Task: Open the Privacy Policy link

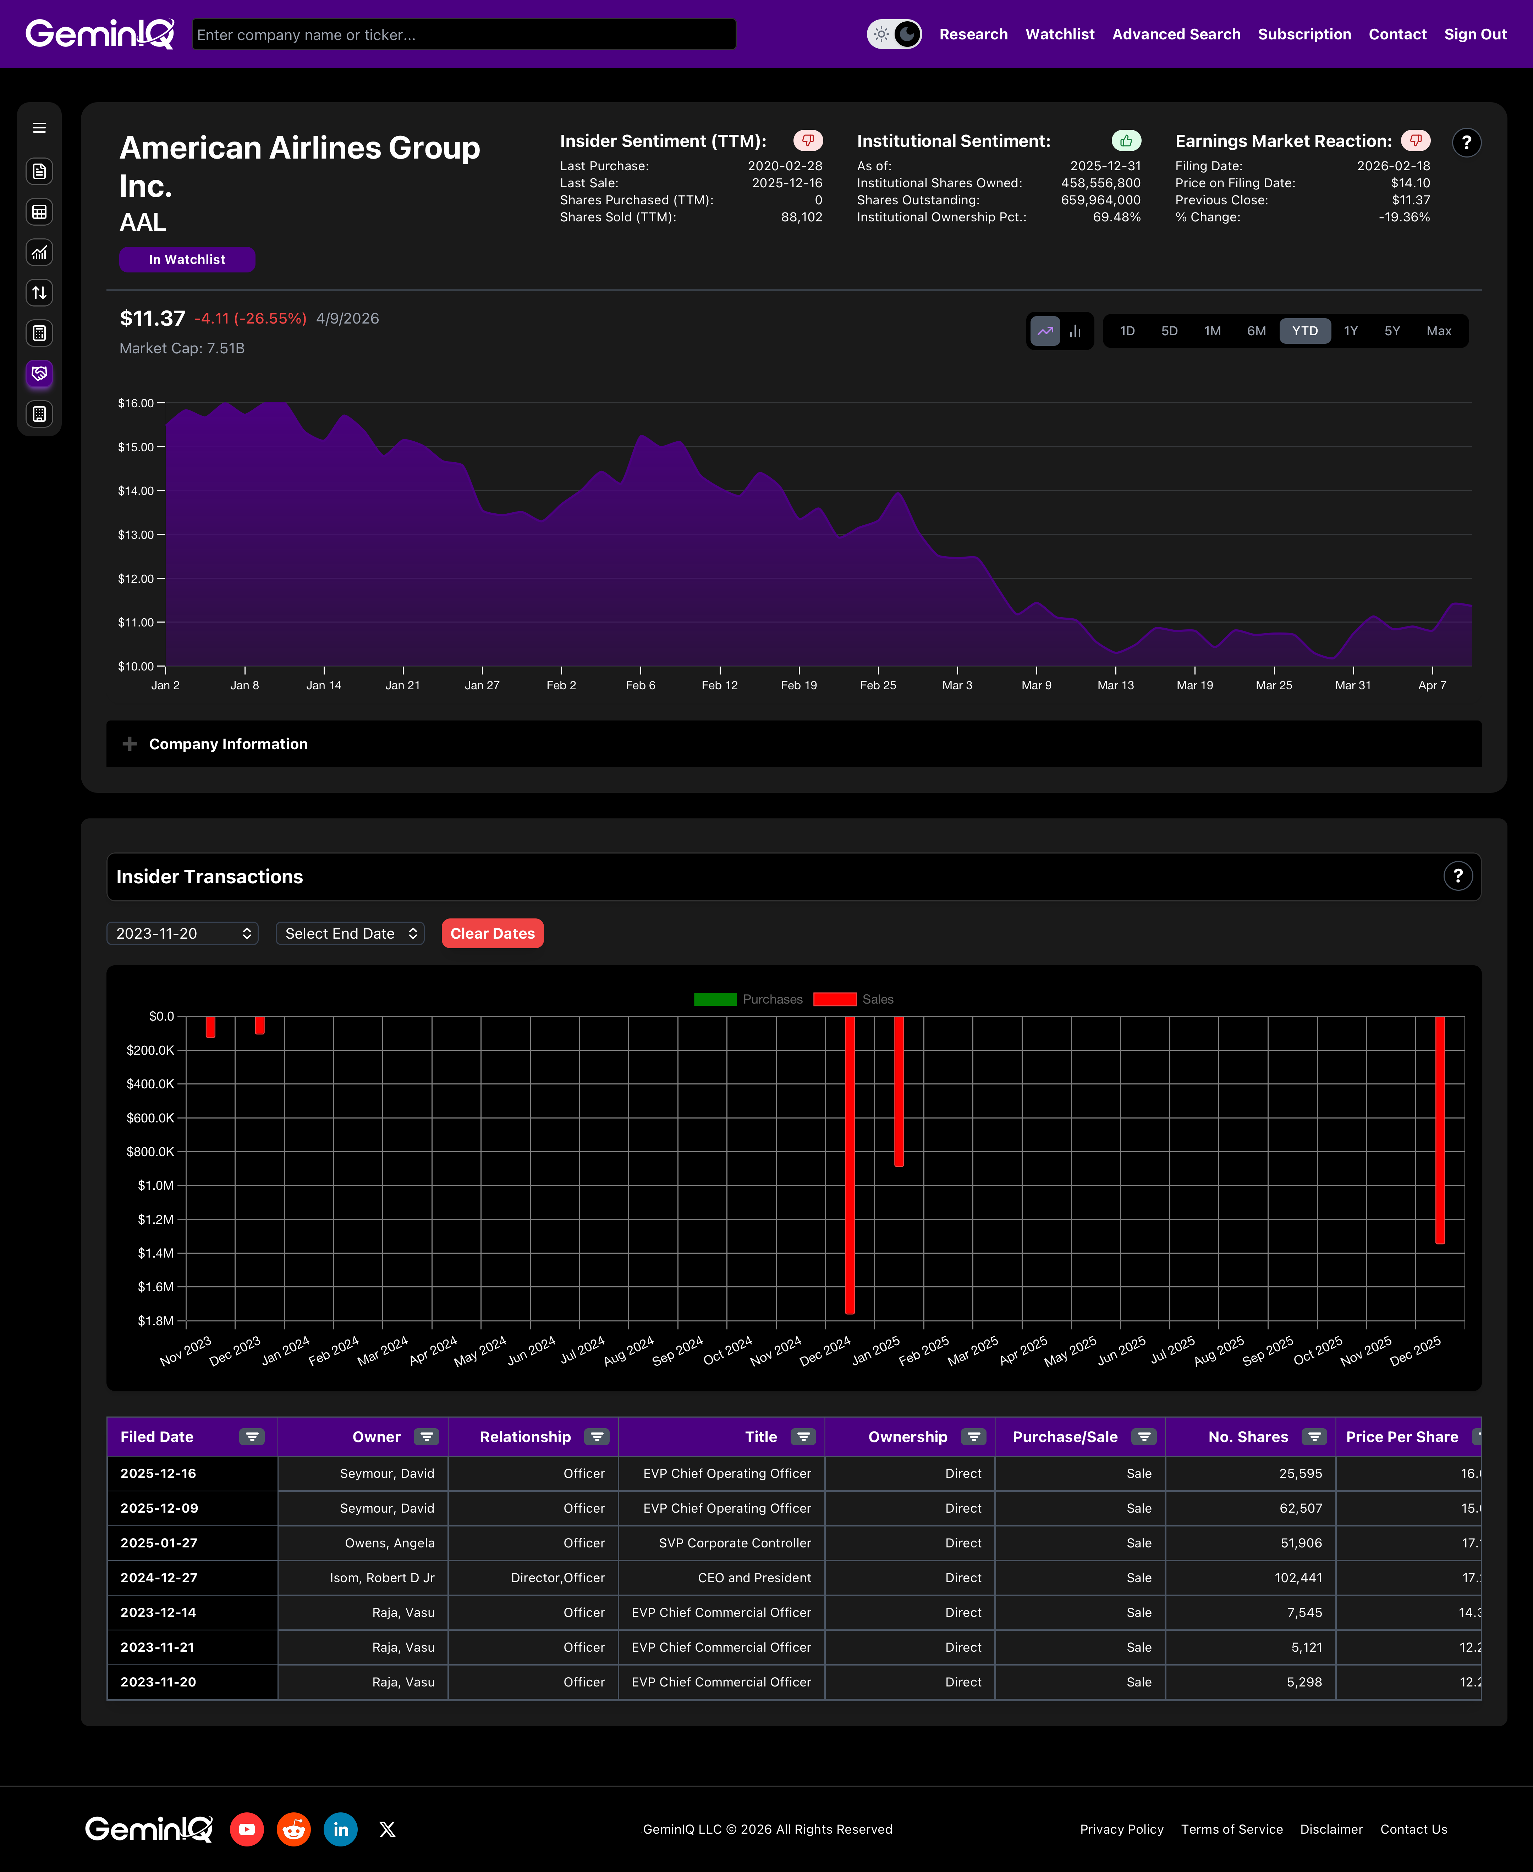Action: coord(1121,1830)
